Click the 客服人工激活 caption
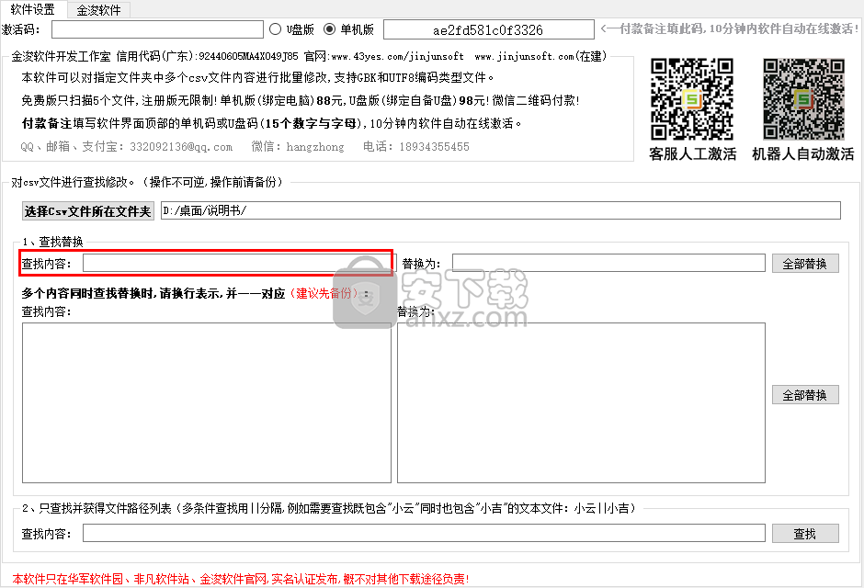864x588 pixels. [693, 154]
